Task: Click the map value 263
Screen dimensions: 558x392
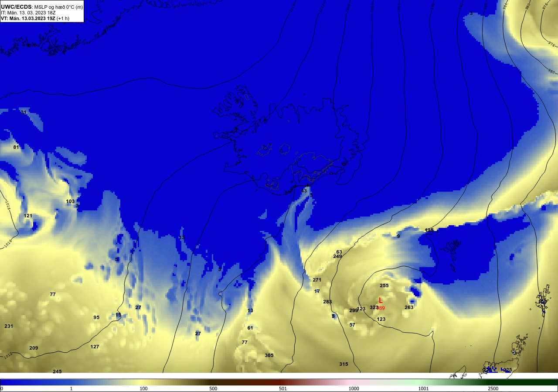Action: (x=409, y=307)
